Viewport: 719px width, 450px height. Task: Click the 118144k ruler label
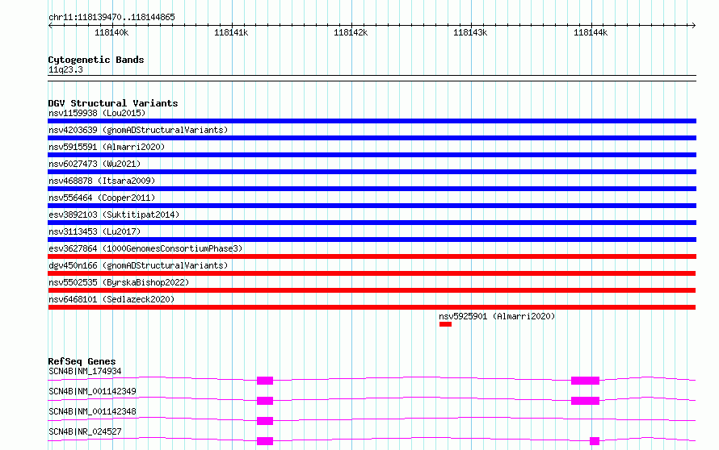(591, 32)
